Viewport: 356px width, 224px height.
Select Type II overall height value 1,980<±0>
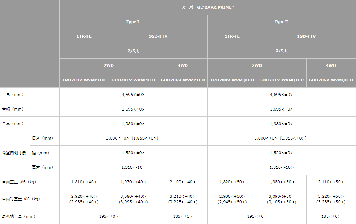click(x=282, y=124)
